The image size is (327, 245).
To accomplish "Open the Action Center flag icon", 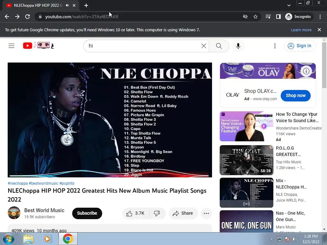I will 287,239.
